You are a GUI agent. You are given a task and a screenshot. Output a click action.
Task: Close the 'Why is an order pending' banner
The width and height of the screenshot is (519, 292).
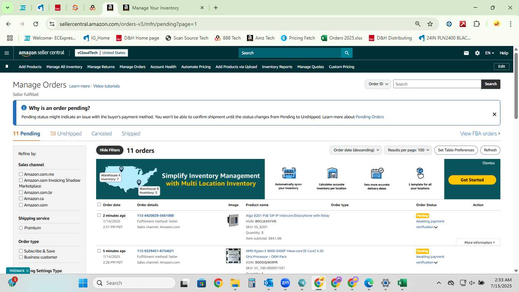(x=494, y=114)
